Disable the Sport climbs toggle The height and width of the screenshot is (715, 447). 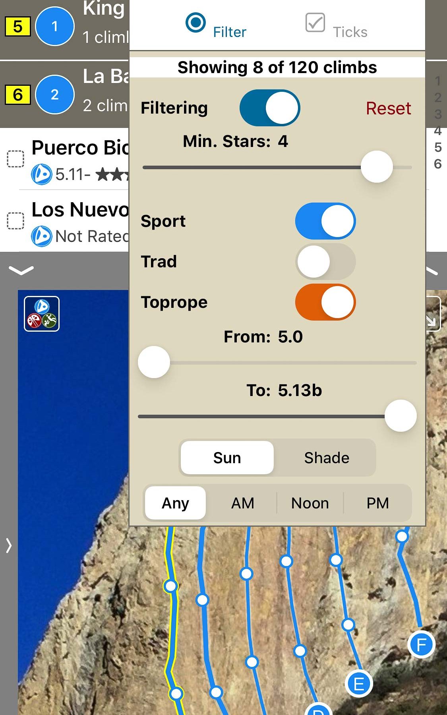click(325, 221)
